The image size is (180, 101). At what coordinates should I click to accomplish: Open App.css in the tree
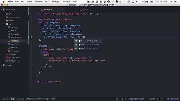[14, 27]
